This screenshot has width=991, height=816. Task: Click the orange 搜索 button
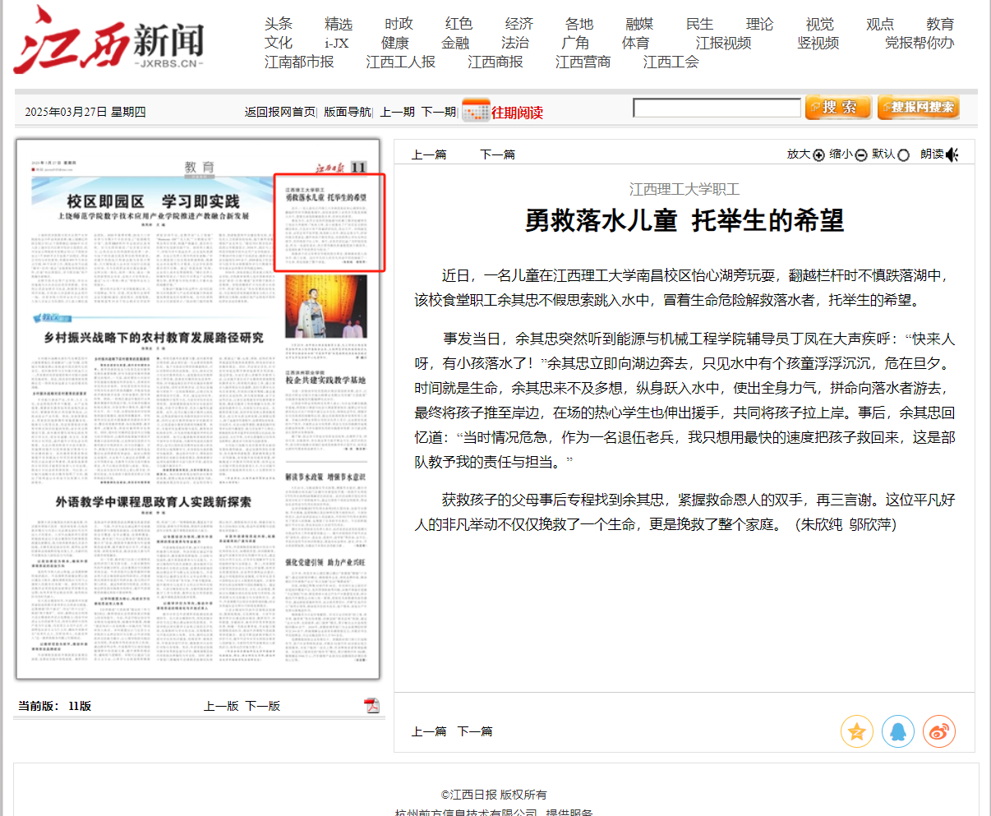tap(838, 108)
